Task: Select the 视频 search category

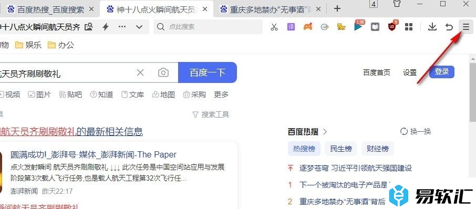Action: [10, 95]
